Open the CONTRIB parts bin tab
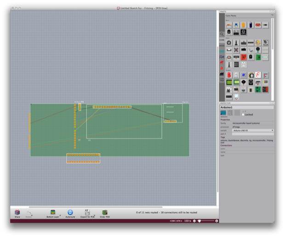 coord(222,80)
